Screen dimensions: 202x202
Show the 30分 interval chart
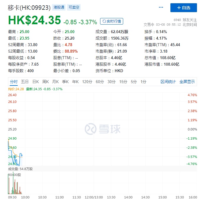(112, 82)
